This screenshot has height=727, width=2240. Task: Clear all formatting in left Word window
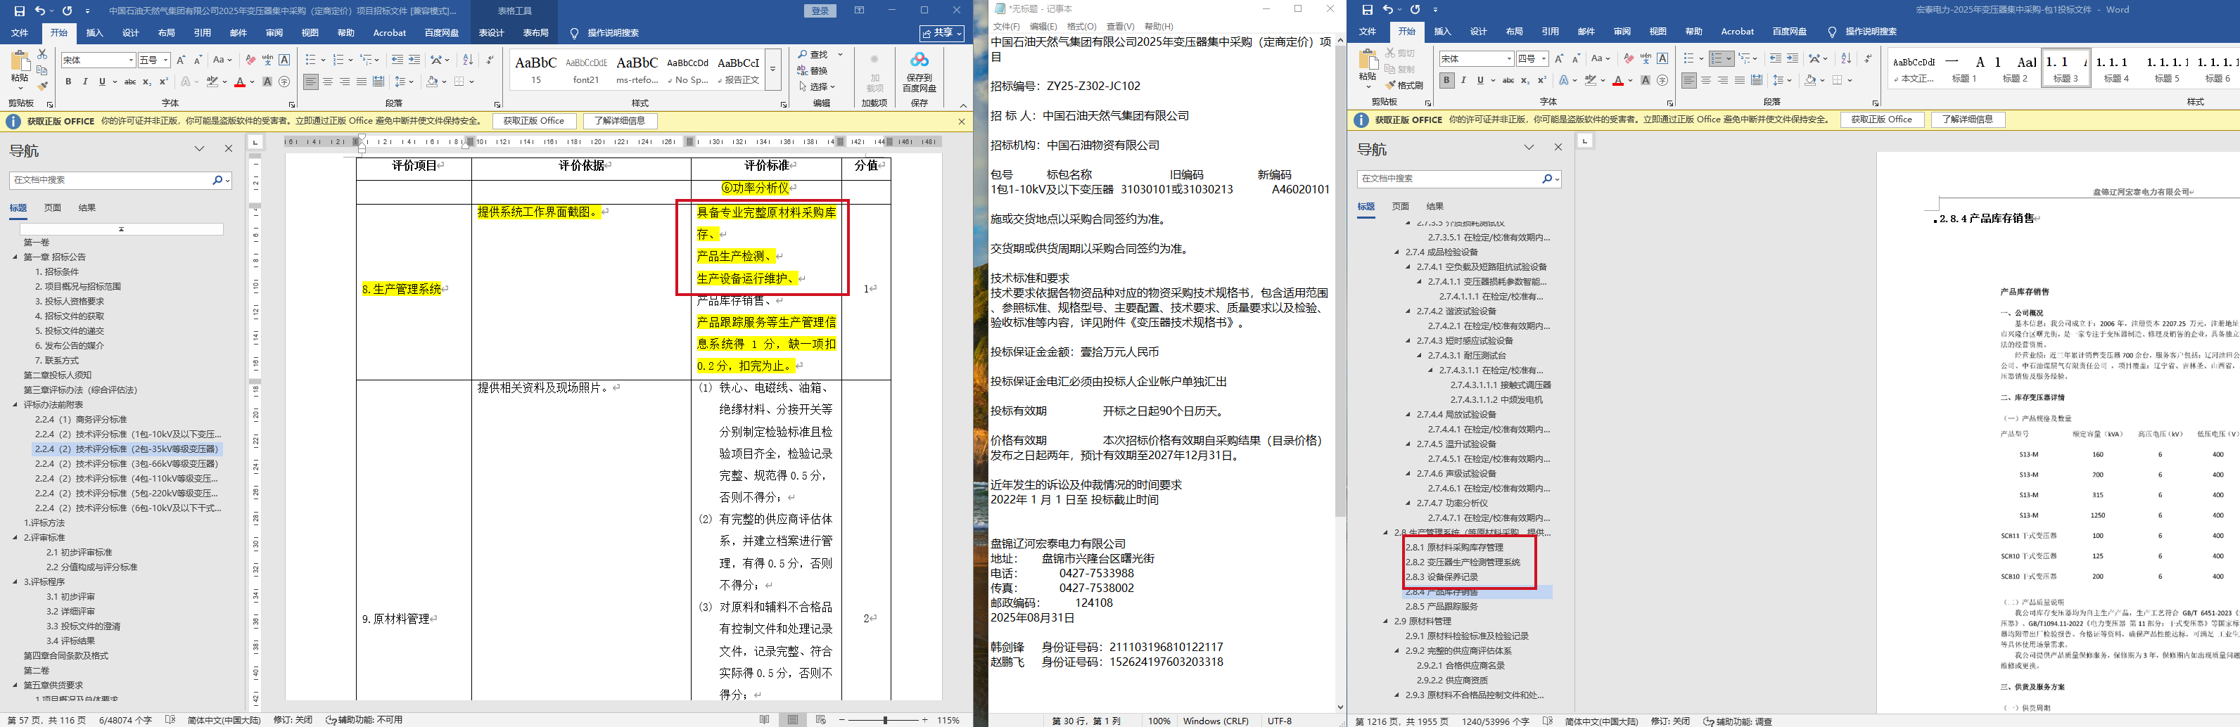click(x=250, y=60)
